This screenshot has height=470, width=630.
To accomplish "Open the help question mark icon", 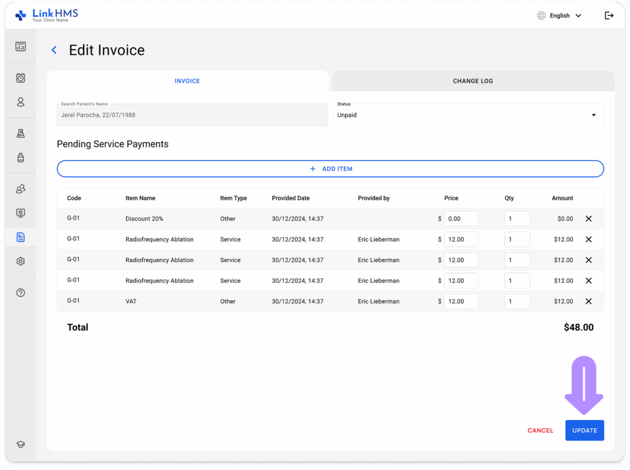I will 20,293.
